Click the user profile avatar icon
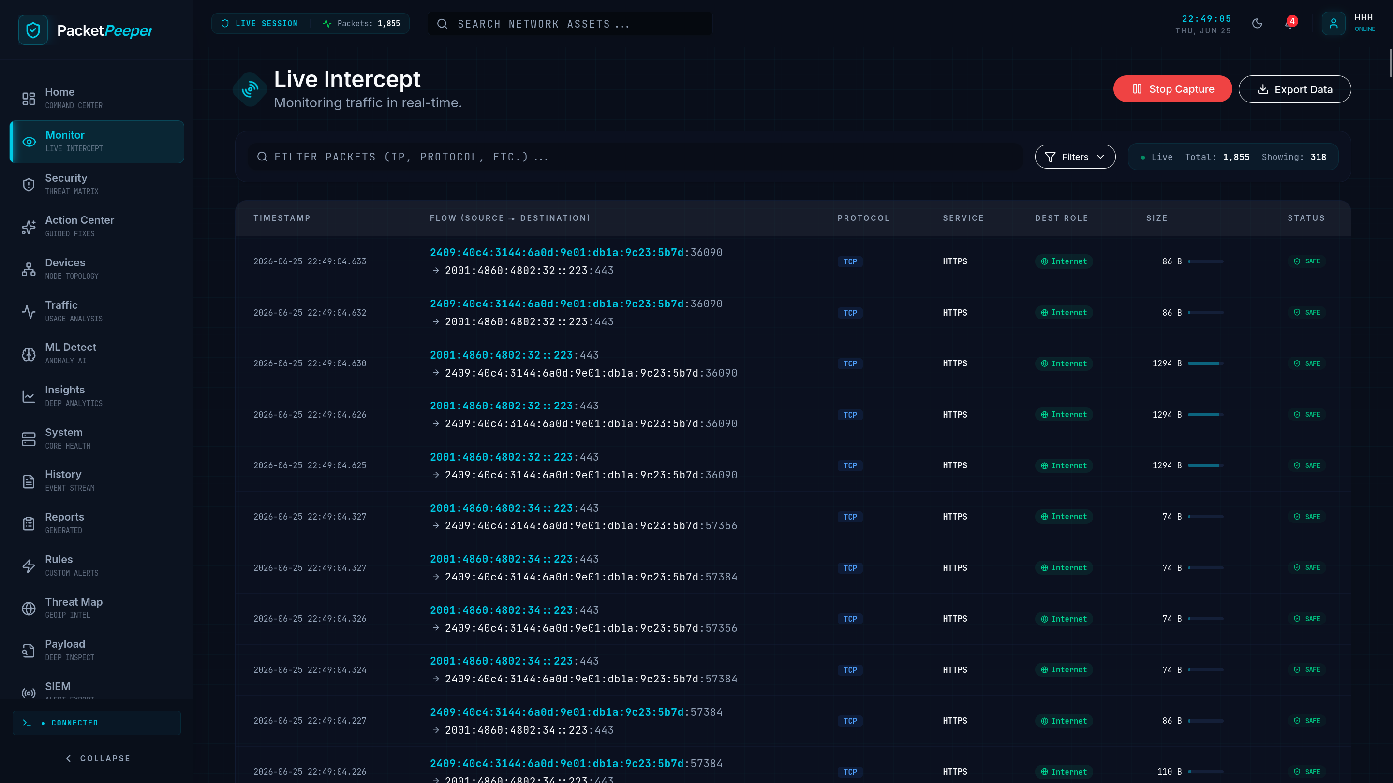This screenshot has height=783, width=1393. (1334, 24)
